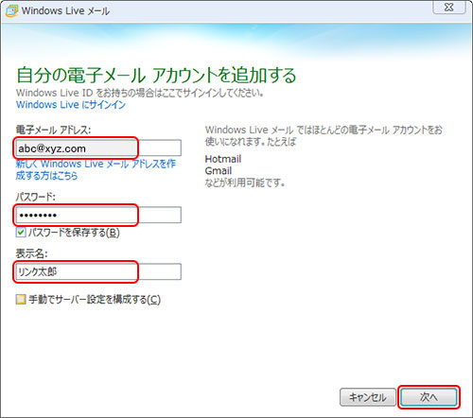Image resolution: width=473 pixels, height=418 pixels.
Task: Click the 次へ button
Action: 429,397
